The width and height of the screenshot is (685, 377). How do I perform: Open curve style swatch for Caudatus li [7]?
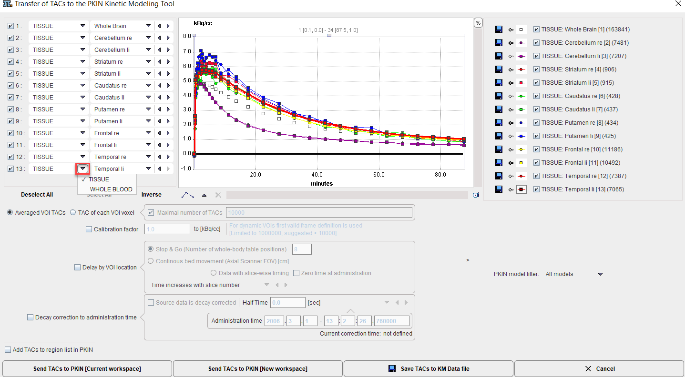[x=521, y=109]
